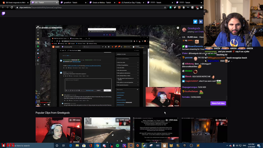The image size is (263, 148).
Task: Open Twitch app in taskbar
Action: [x=124, y=146]
